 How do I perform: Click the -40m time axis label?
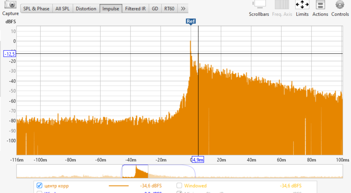pyautogui.click(x=131, y=160)
